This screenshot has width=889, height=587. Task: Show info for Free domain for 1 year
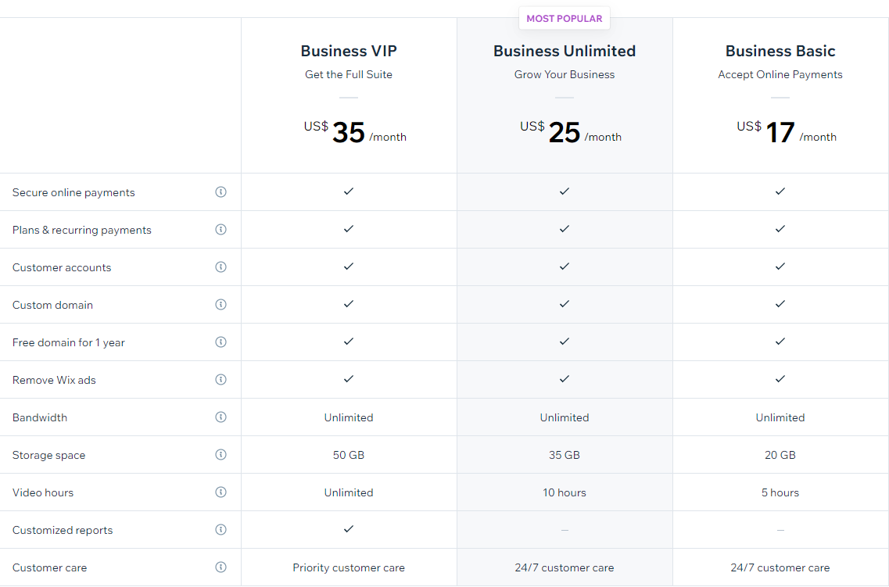pyautogui.click(x=220, y=342)
